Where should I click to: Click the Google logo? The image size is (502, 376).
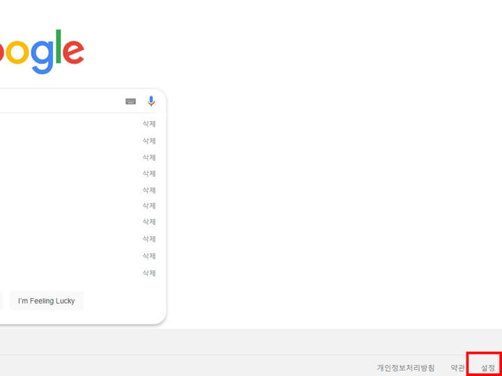(x=42, y=52)
